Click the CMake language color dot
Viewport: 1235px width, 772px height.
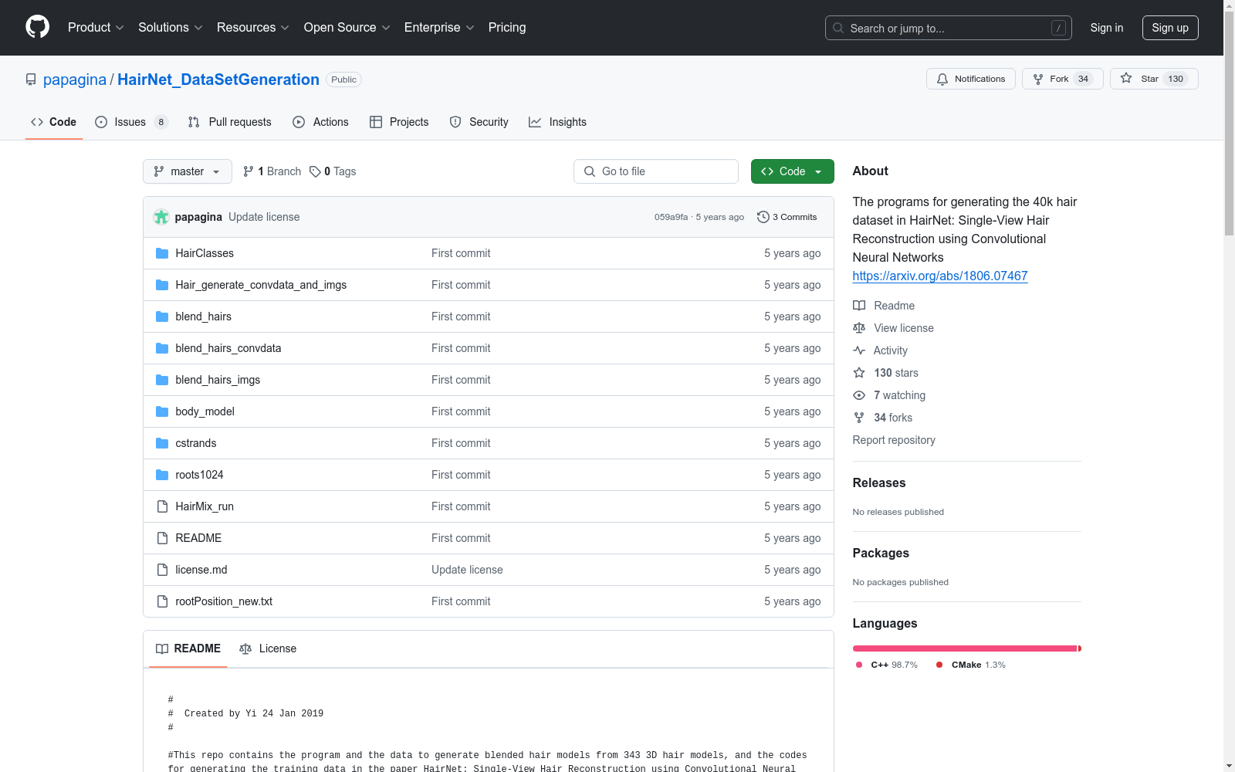pos(939,665)
